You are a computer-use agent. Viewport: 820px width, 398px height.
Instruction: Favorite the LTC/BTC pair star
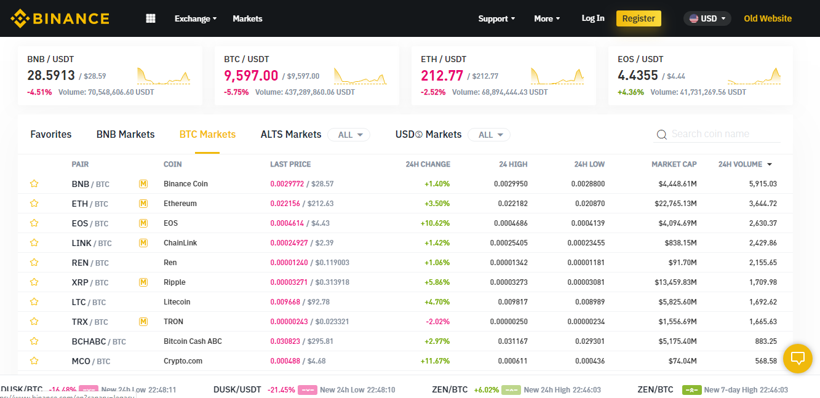point(34,301)
